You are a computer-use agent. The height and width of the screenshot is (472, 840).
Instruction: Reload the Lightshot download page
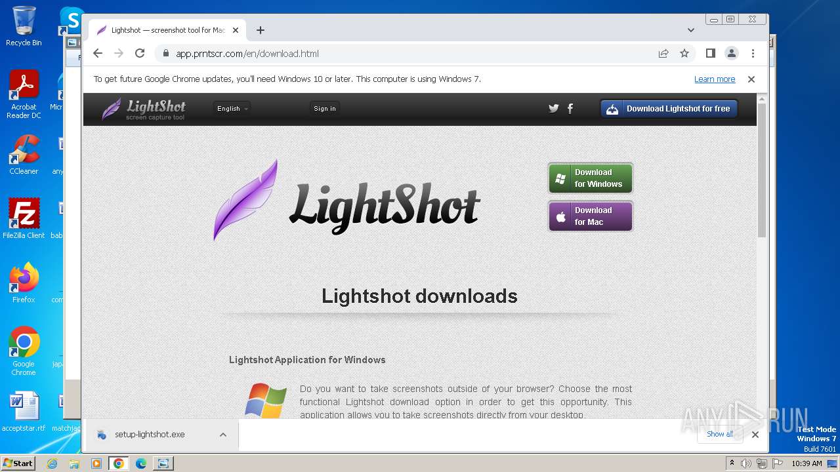click(140, 54)
